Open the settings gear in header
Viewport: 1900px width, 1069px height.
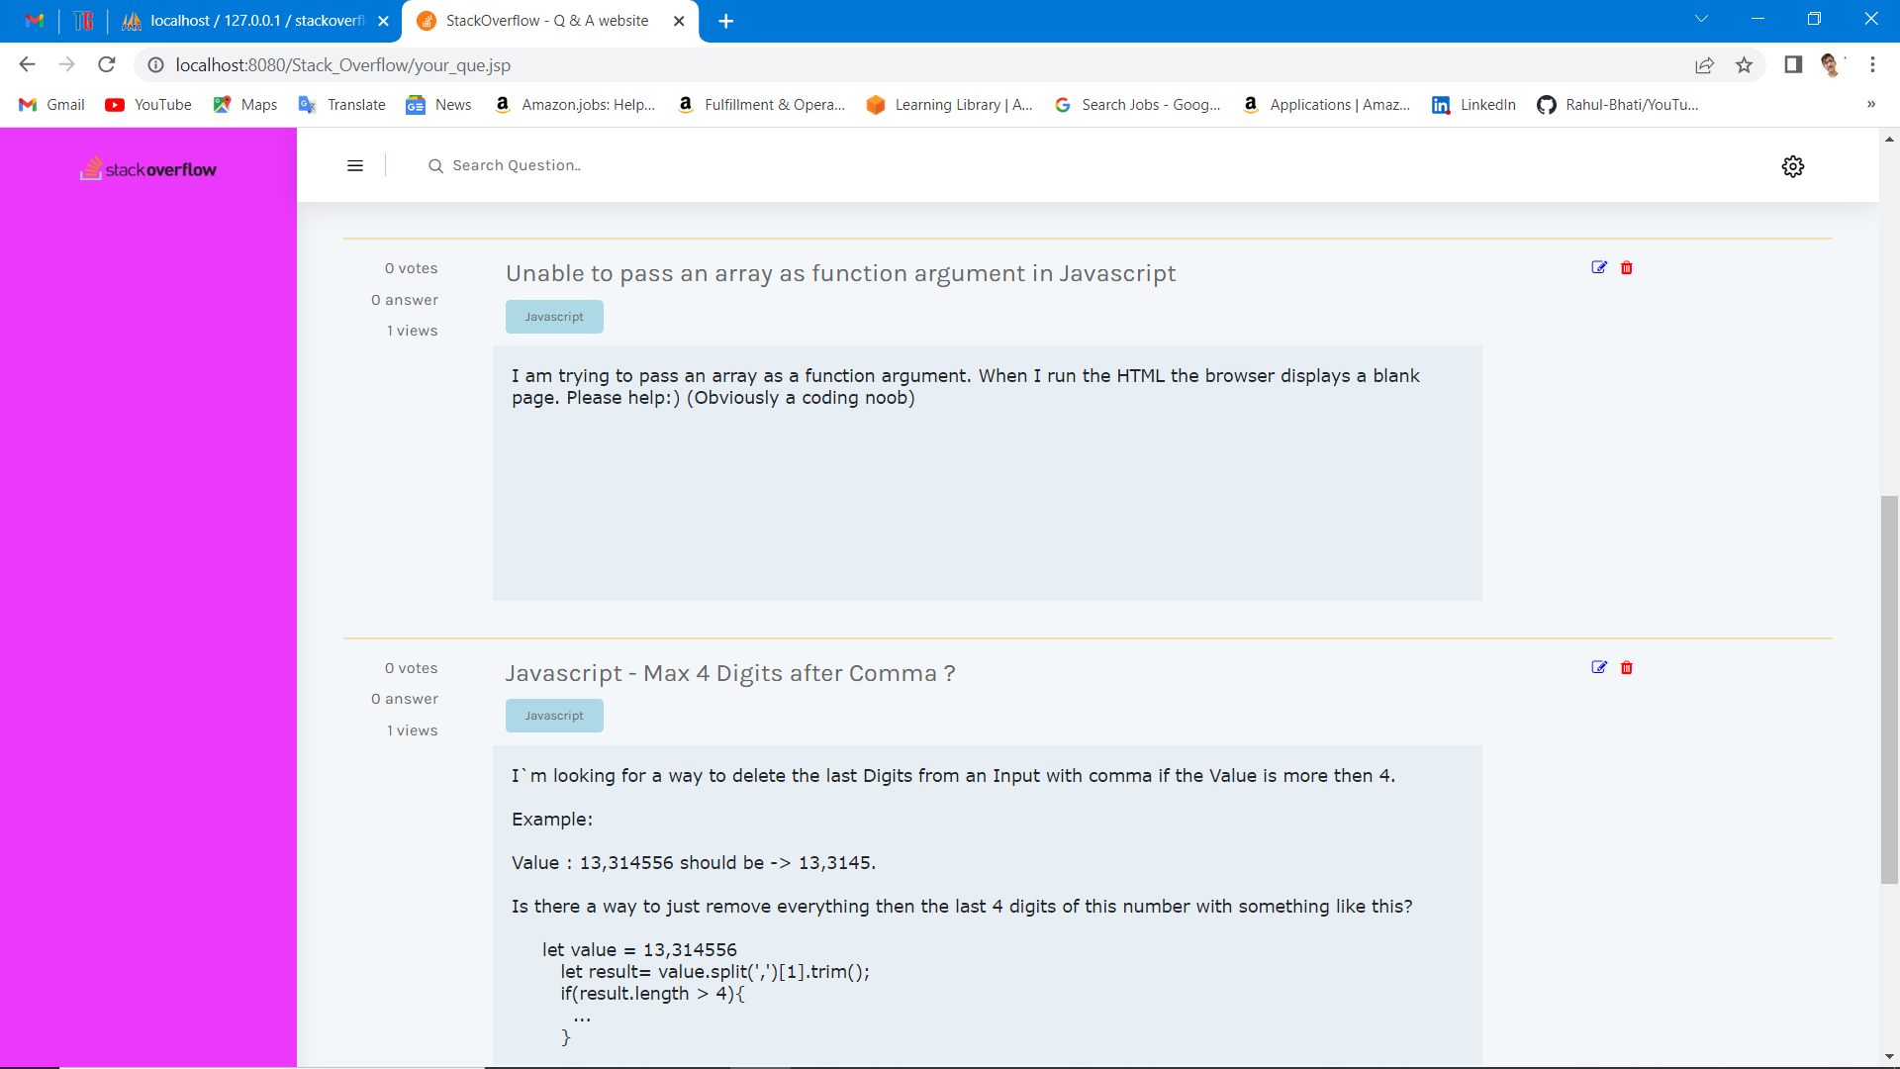1792,166
